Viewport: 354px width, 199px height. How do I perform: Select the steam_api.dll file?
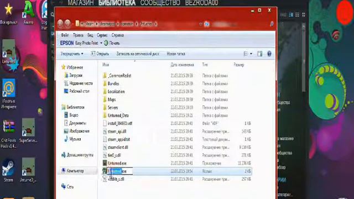coord(117,132)
